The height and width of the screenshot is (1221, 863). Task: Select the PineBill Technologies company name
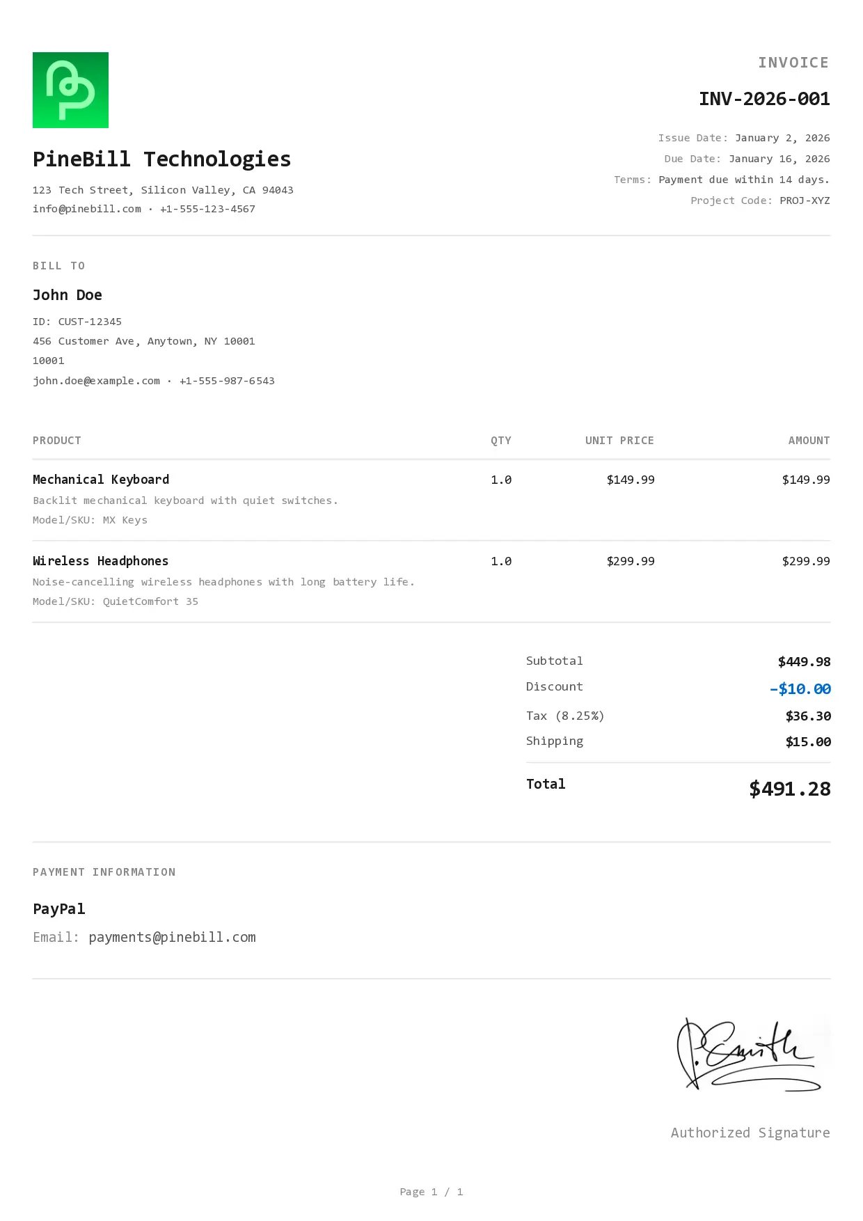click(x=161, y=159)
